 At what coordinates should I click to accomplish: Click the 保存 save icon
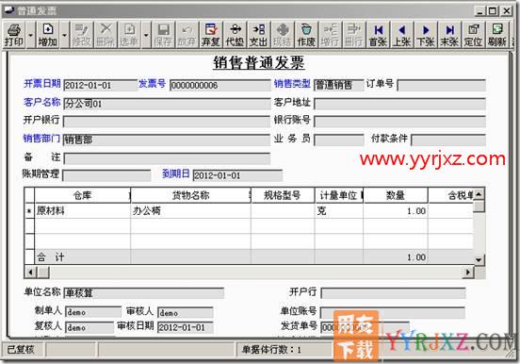click(x=163, y=35)
